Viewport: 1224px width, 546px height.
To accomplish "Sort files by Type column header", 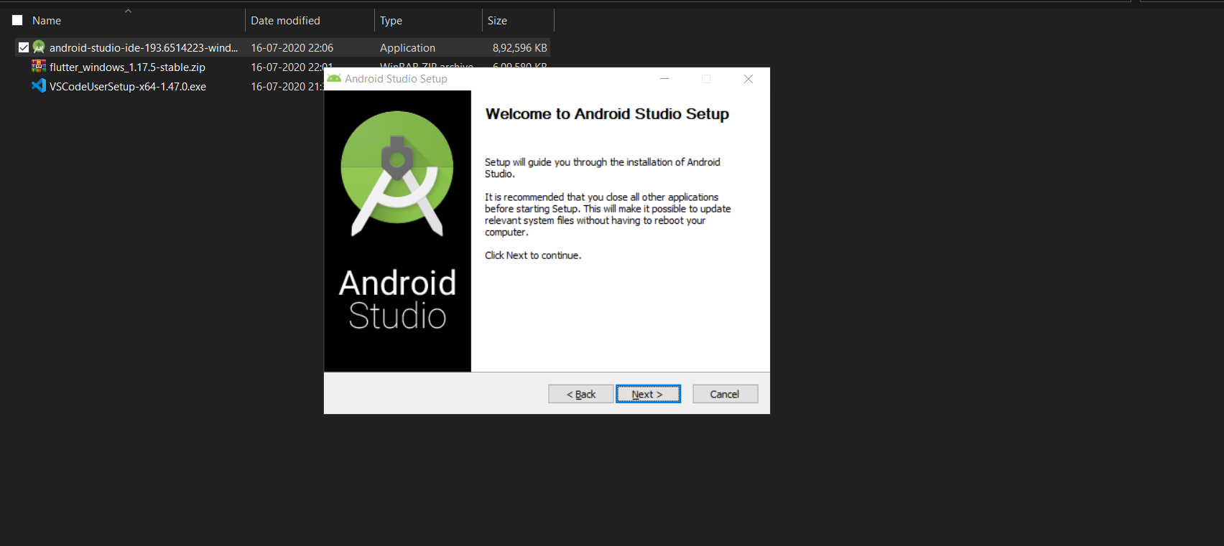I will coord(391,21).
